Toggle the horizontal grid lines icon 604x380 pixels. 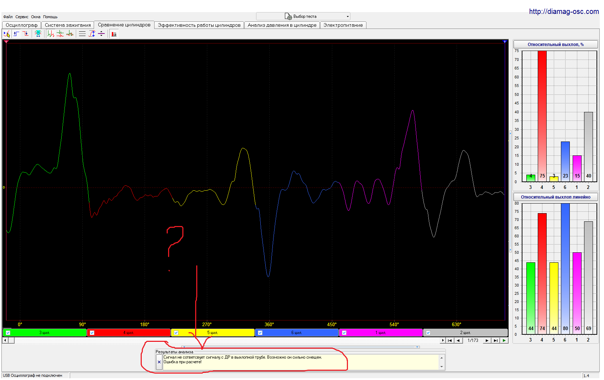tap(82, 34)
